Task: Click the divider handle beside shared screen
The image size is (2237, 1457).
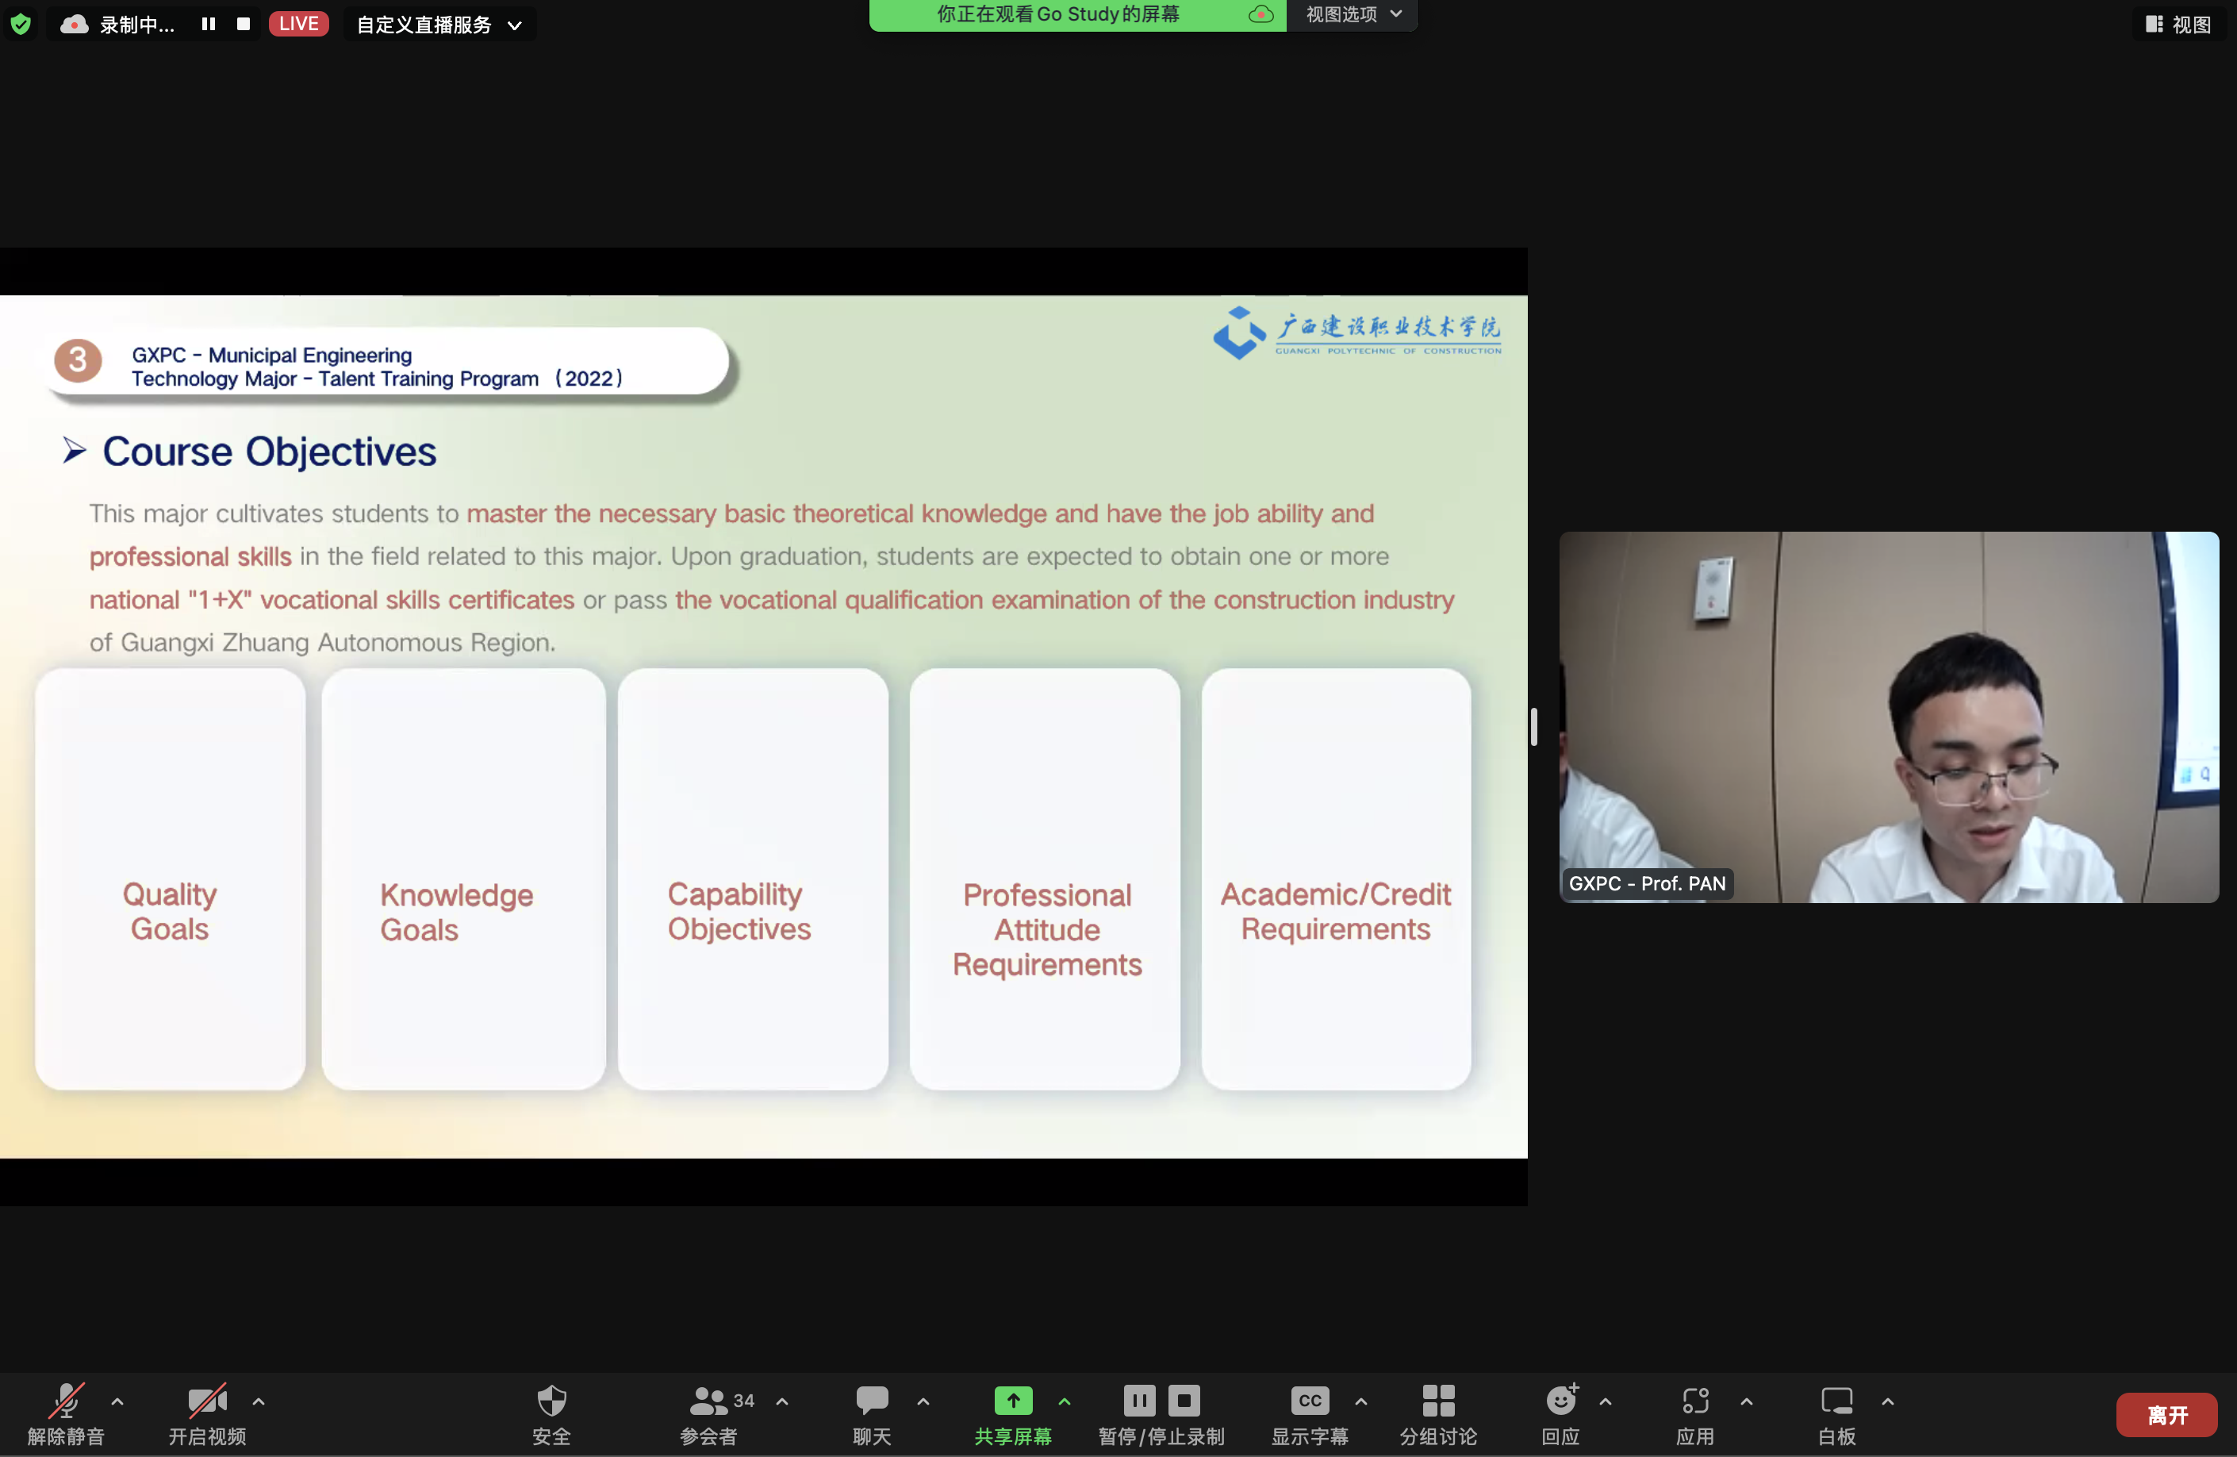Action: tap(1533, 727)
